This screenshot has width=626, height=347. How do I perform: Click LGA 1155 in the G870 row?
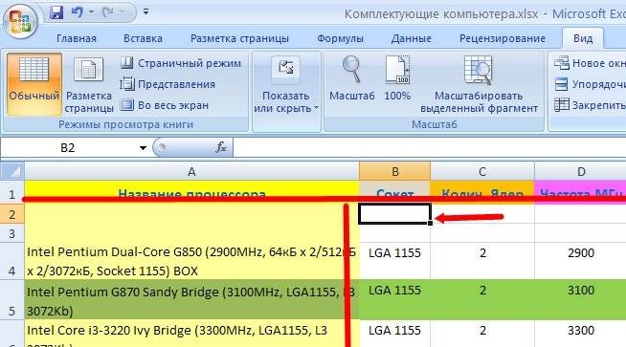click(x=394, y=291)
